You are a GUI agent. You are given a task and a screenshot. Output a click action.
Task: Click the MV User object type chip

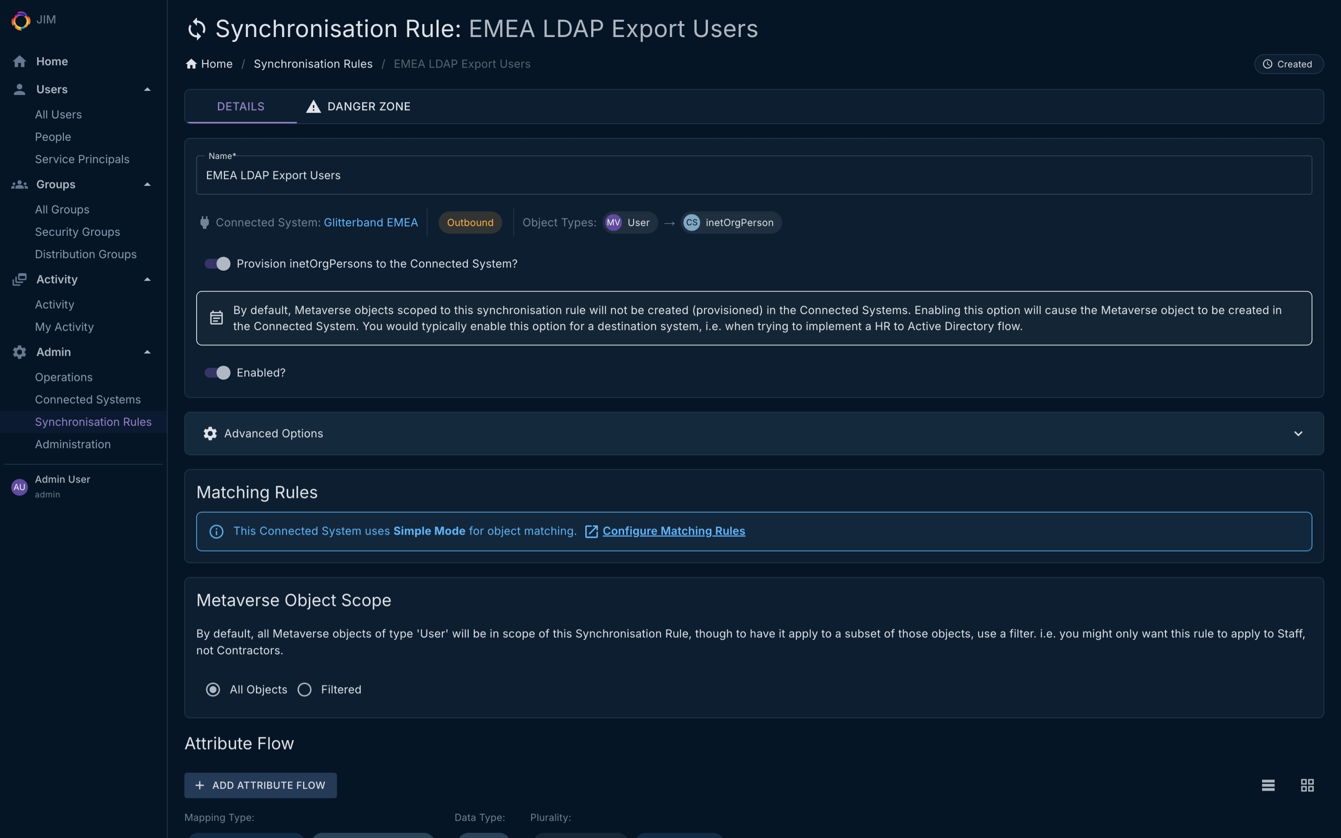(x=629, y=223)
